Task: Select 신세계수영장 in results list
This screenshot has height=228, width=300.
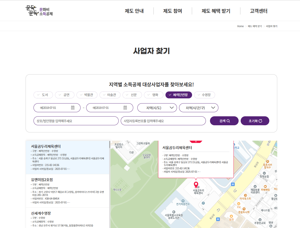Action: pyautogui.click(x=67, y=218)
